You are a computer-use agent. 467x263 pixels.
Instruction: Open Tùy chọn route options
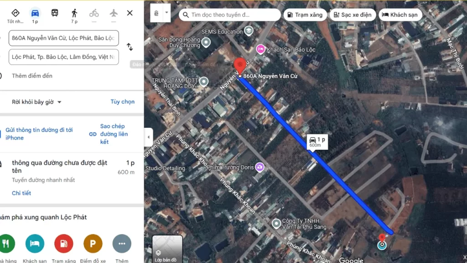[122, 102]
